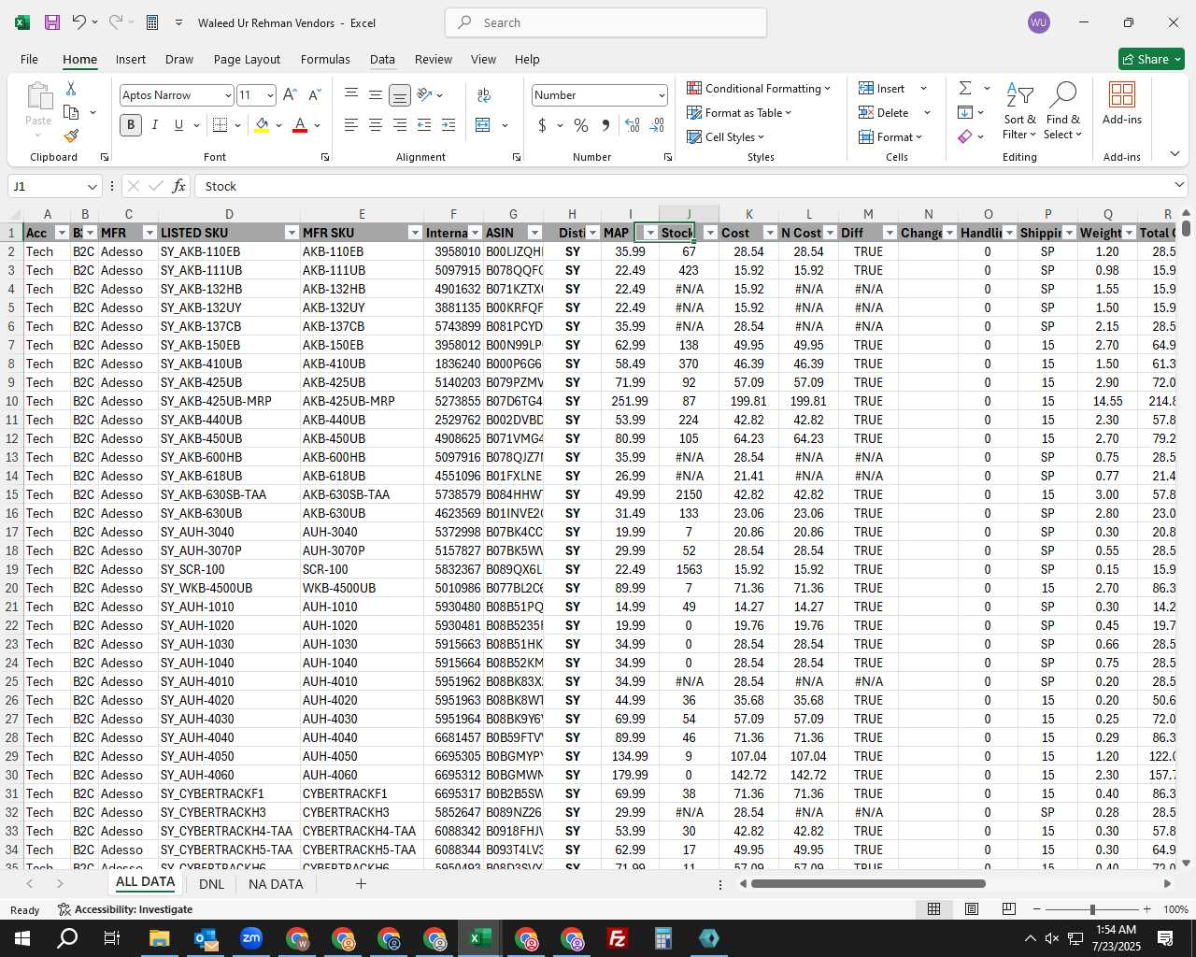Switch to the Insert ribbon tab
This screenshot has height=957, width=1196.
click(x=131, y=59)
